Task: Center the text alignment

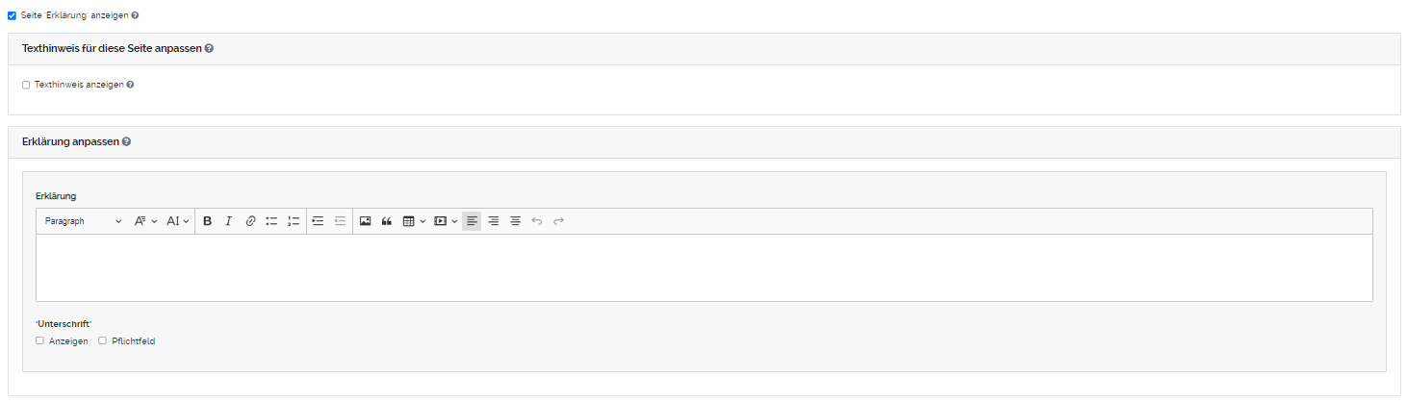Action: [x=515, y=221]
